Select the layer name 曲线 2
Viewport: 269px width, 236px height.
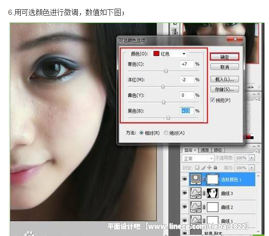pyautogui.click(x=227, y=207)
